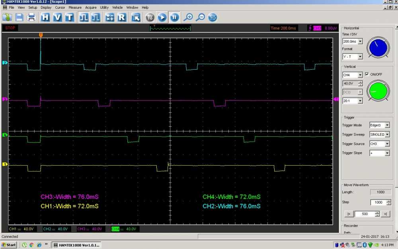Open the Print waveform icon
Screen dimensions: 398x249
pyautogui.click(x=31, y=17)
